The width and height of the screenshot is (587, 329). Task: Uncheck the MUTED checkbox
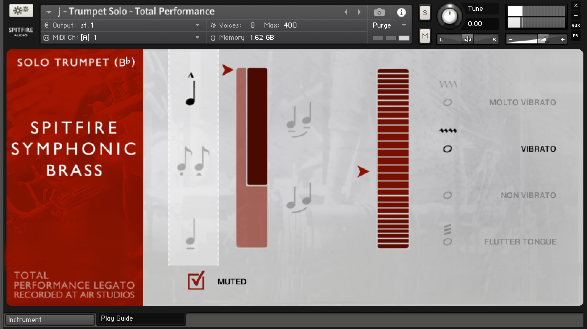pos(196,281)
